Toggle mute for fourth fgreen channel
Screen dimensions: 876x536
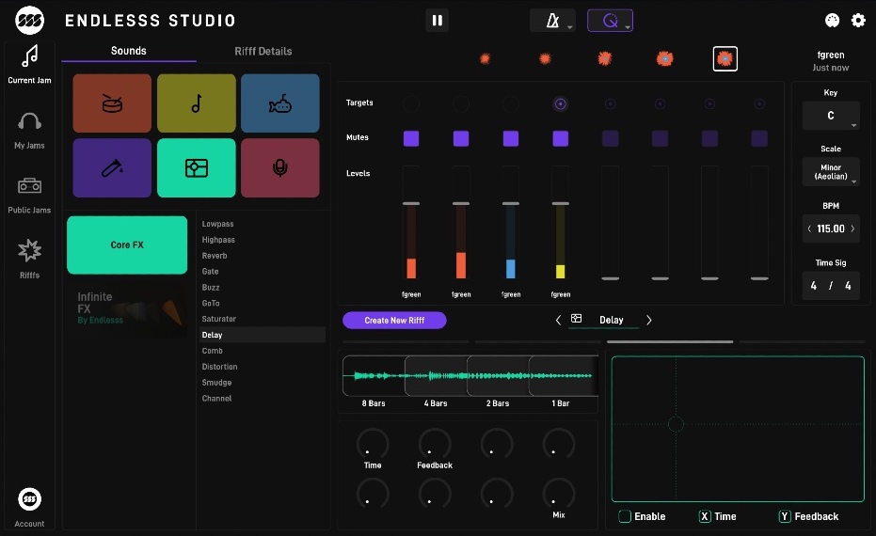coord(561,138)
